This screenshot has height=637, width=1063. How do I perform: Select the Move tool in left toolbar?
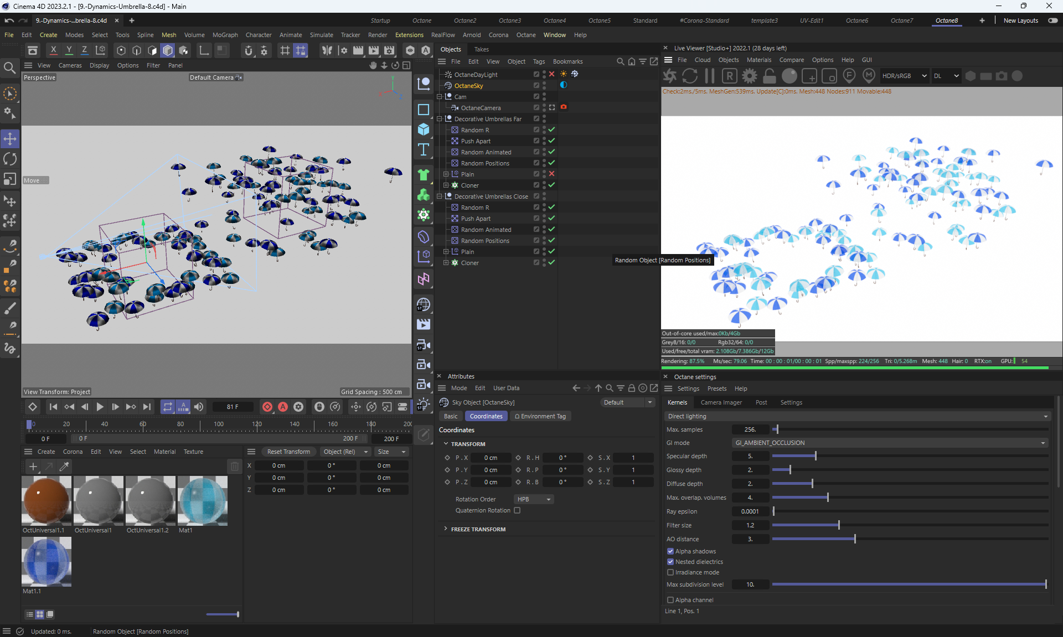click(10, 138)
